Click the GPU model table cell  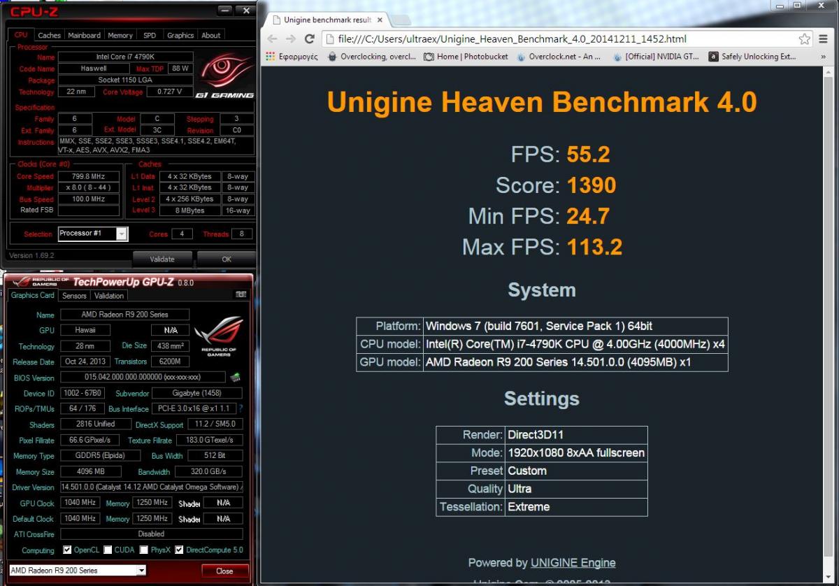click(x=575, y=362)
